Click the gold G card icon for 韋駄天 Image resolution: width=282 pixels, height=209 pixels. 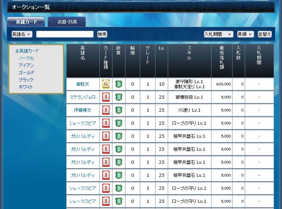pos(106,84)
